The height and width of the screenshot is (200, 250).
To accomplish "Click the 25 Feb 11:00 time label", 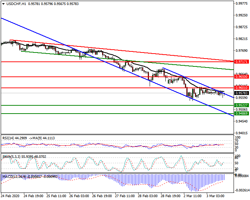I will [x=56, y=196].
